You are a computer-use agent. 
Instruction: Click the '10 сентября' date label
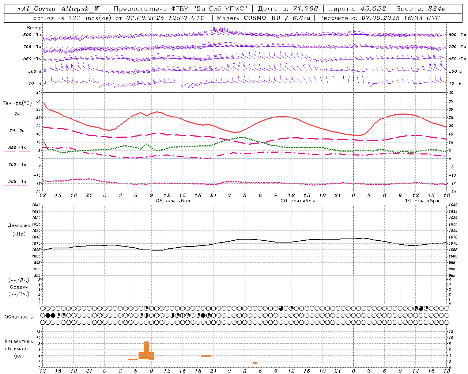pos(422,201)
